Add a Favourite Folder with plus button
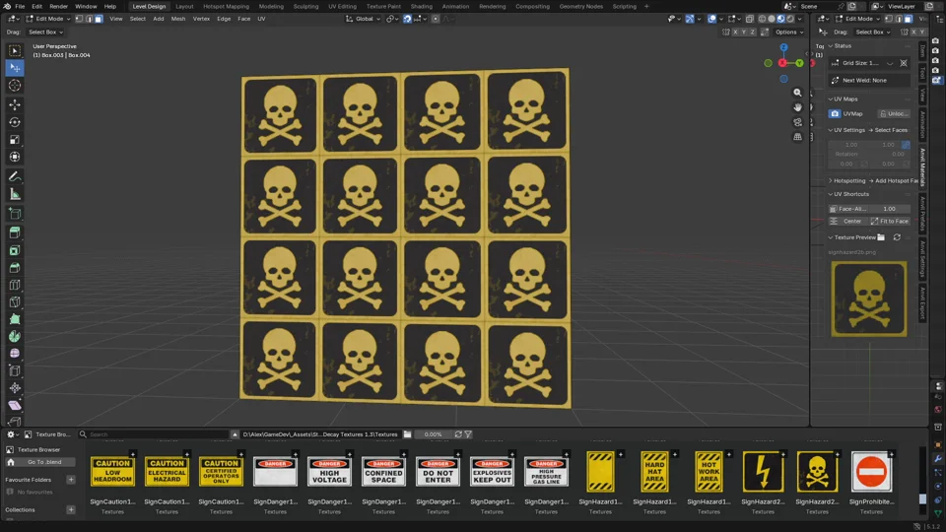 (71, 480)
